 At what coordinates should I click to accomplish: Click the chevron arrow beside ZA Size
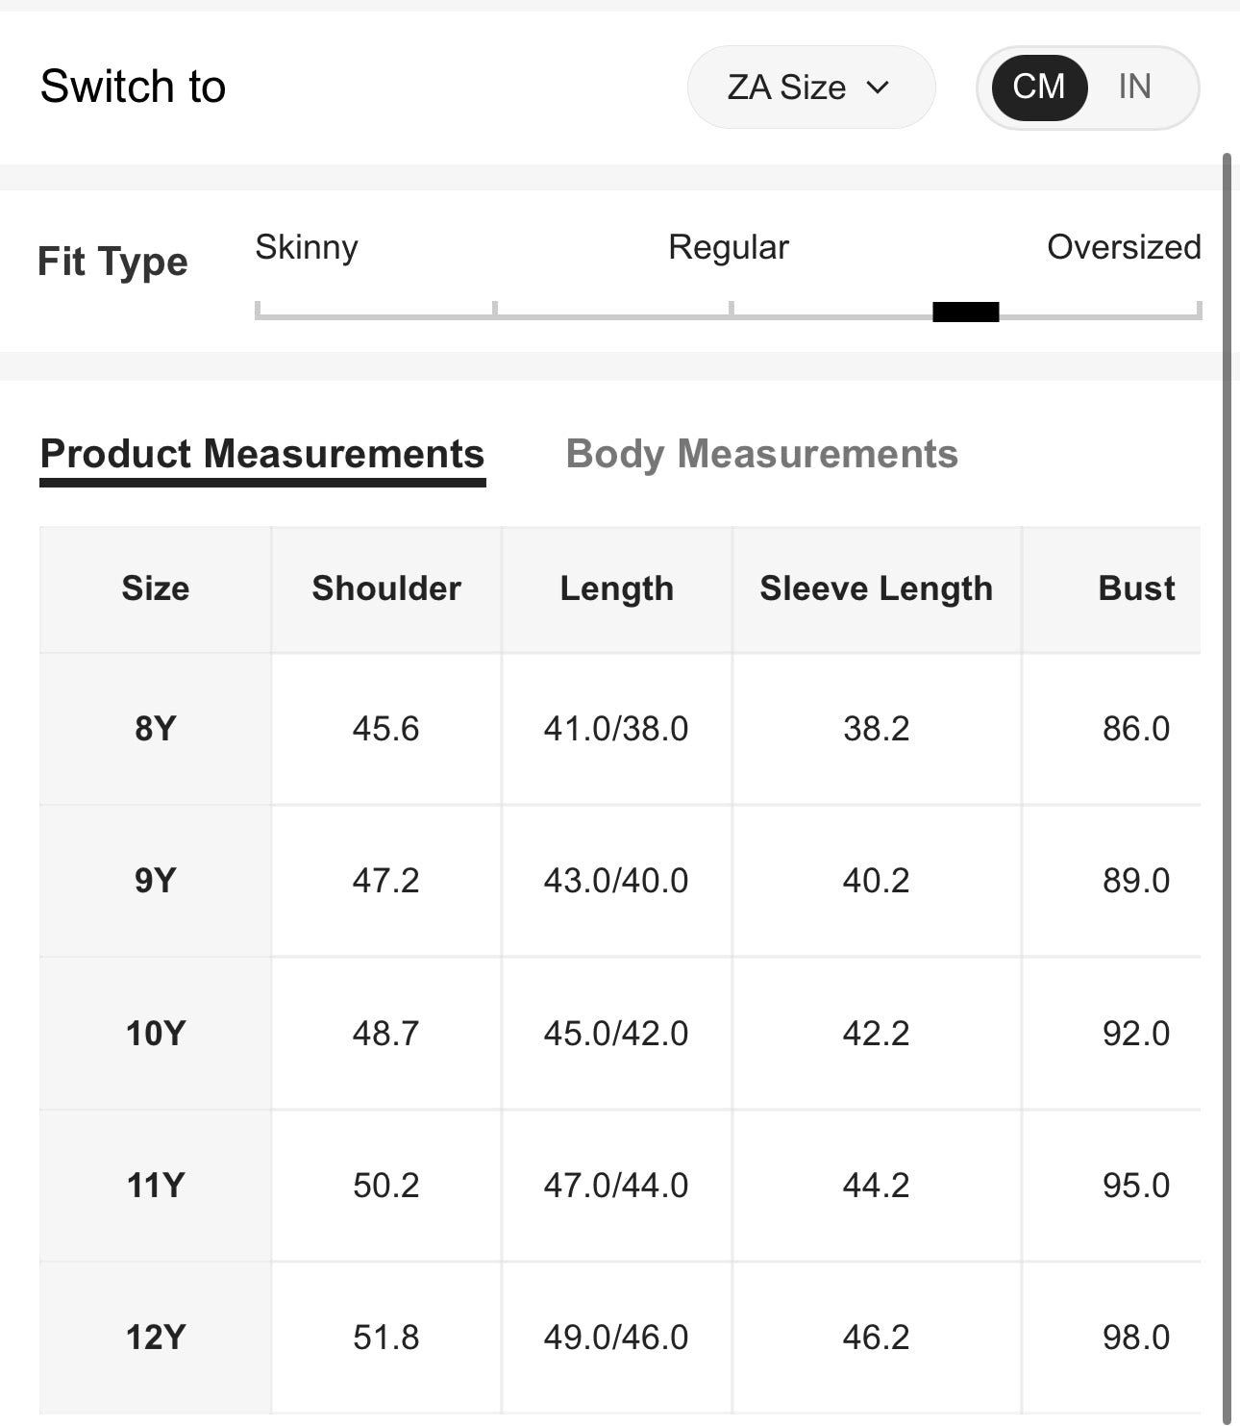coord(878,88)
